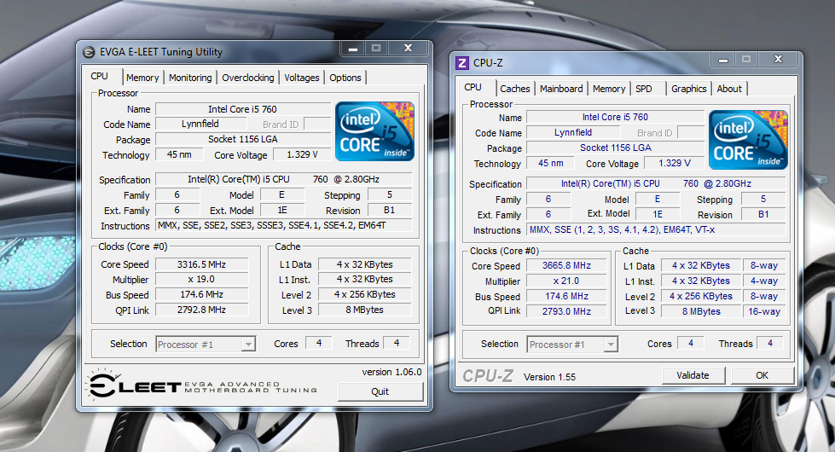Open the Overclocking tab in E-LEET
Image resolution: width=835 pixels, height=452 pixels.
[x=248, y=78]
